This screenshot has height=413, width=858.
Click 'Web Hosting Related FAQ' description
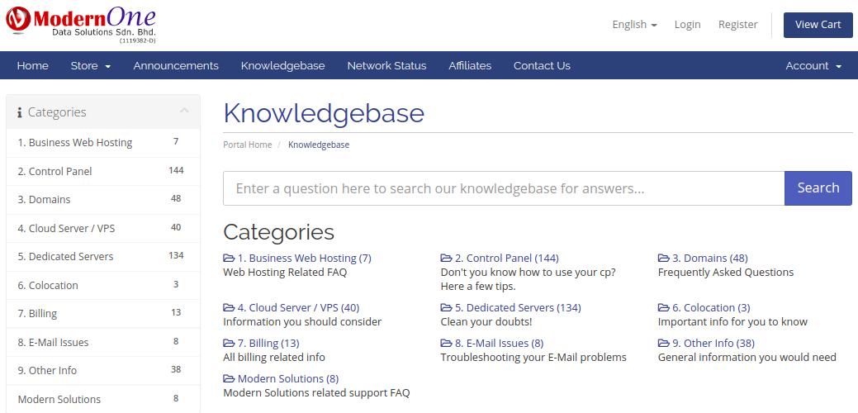click(x=285, y=273)
